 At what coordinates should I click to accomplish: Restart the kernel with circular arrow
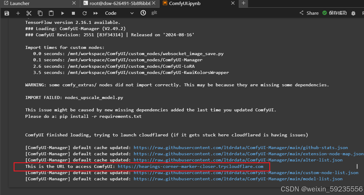pyautogui.click(x=85, y=13)
